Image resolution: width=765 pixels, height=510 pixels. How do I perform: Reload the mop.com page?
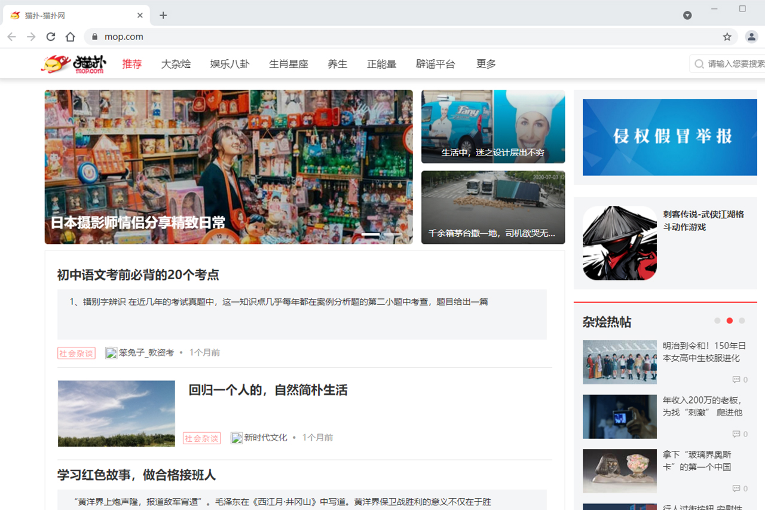click(x=51, y=36)
